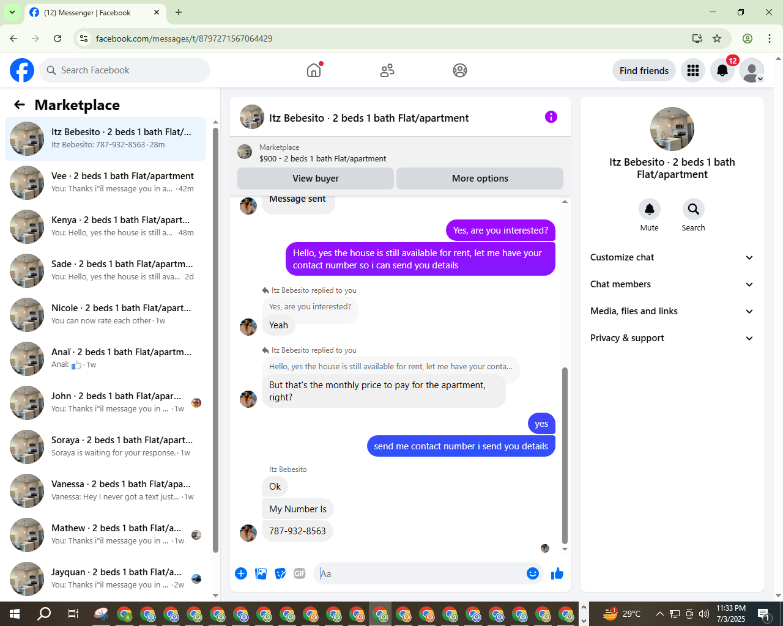The image size is (783, 626).
Task: Bookmark this page with the star icon
Action: tap(717, 39)
